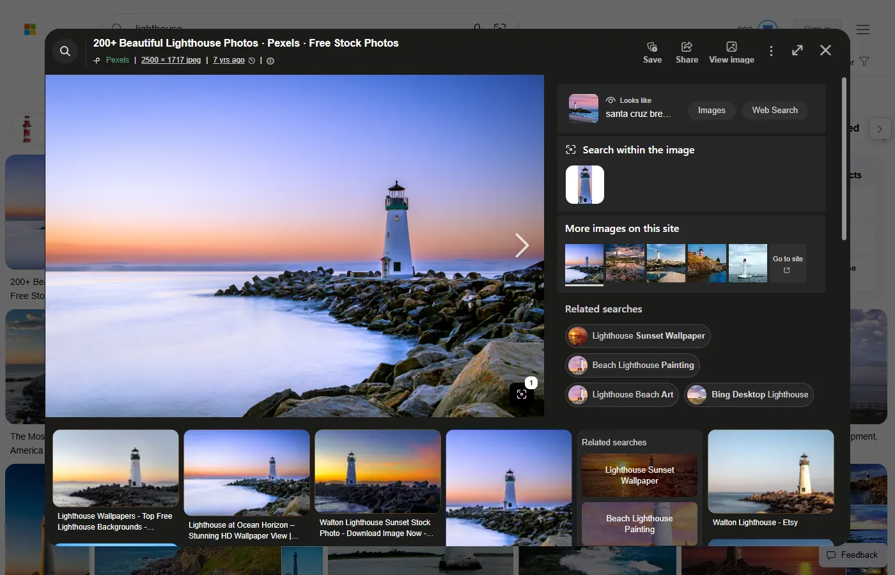
Task: Click the magnifier search icon in the viewer header
Action: pos(65,51)
